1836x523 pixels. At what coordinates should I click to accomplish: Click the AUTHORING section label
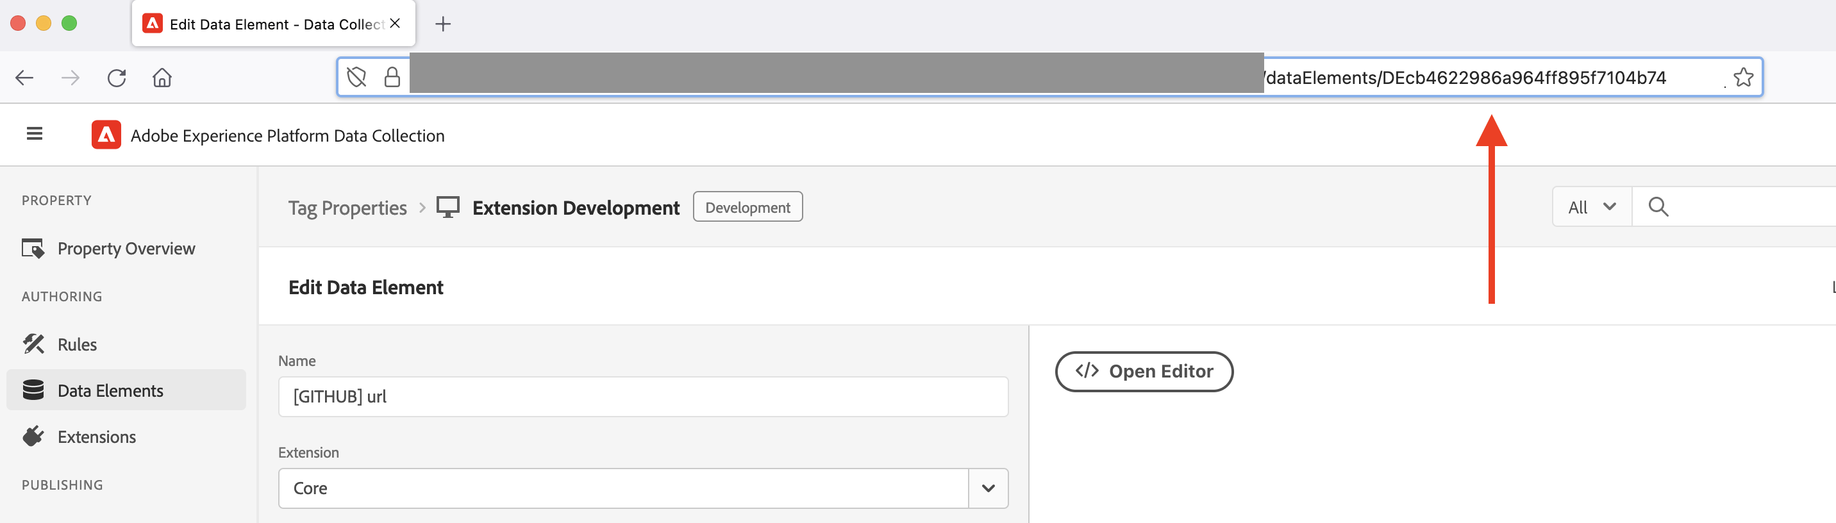coord(62,296)
